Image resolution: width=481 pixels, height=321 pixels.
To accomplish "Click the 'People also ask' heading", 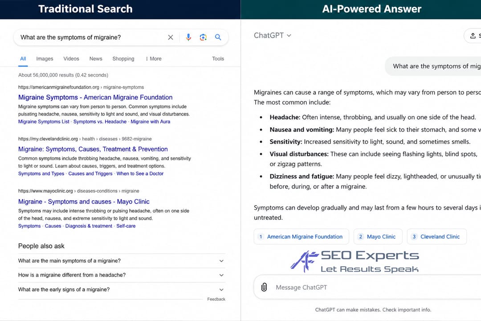I will point(41,246).
